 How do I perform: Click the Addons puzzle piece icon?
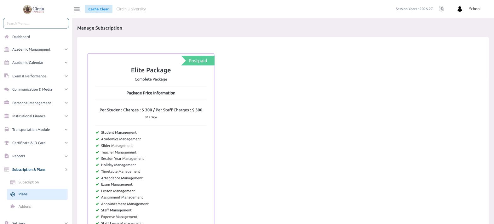tap(13, 206)
